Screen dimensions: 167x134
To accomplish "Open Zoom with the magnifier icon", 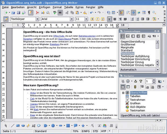I will pos(154,13).
